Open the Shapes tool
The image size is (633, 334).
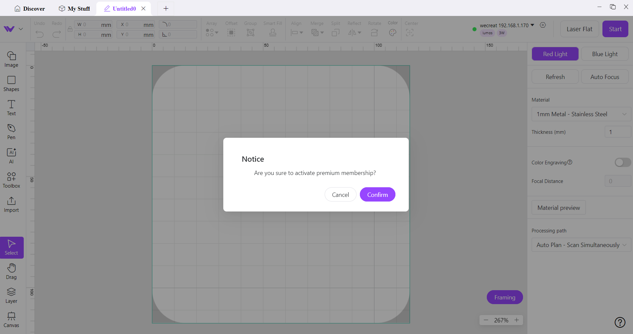pyautogui.click(x=11, y=83)
